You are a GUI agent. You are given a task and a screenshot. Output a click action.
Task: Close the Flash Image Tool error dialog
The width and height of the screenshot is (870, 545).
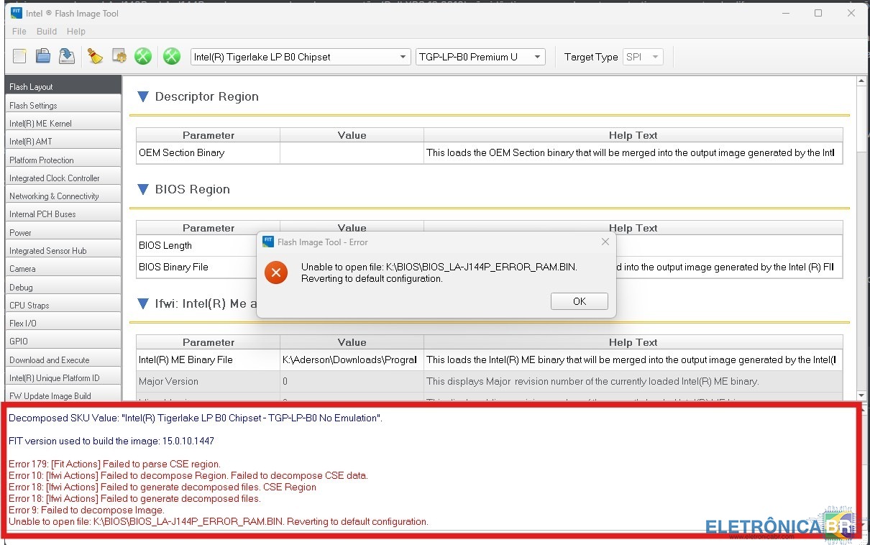pyautogui.click(x=605, y=242)
